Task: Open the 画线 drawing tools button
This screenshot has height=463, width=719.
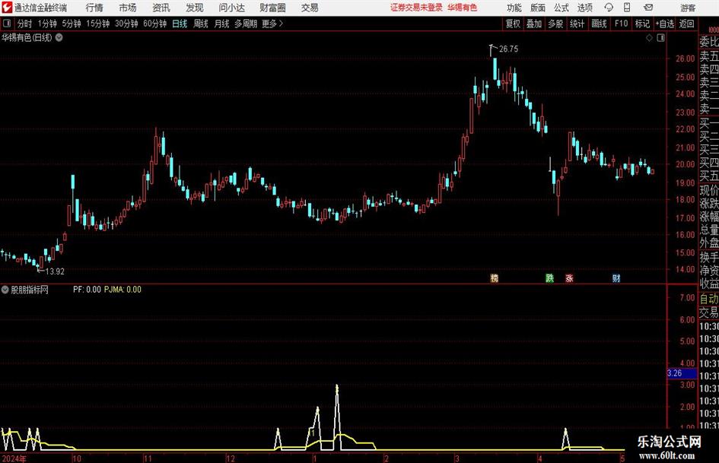Action: 599,24
